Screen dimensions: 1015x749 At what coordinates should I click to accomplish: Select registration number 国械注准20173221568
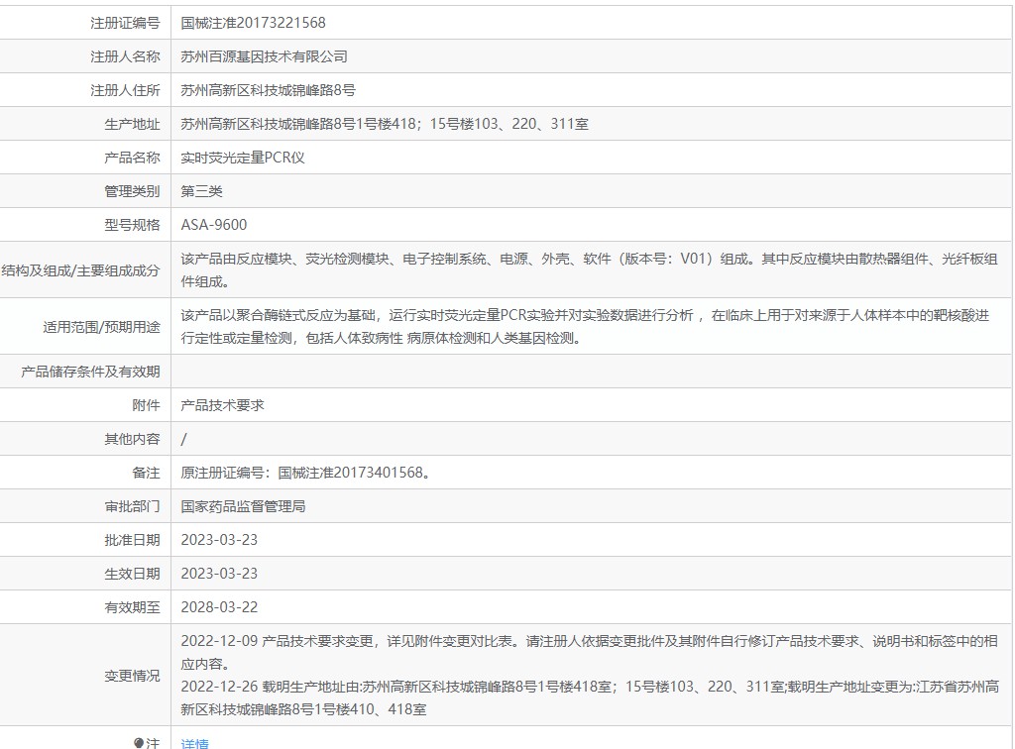[253, 23]
